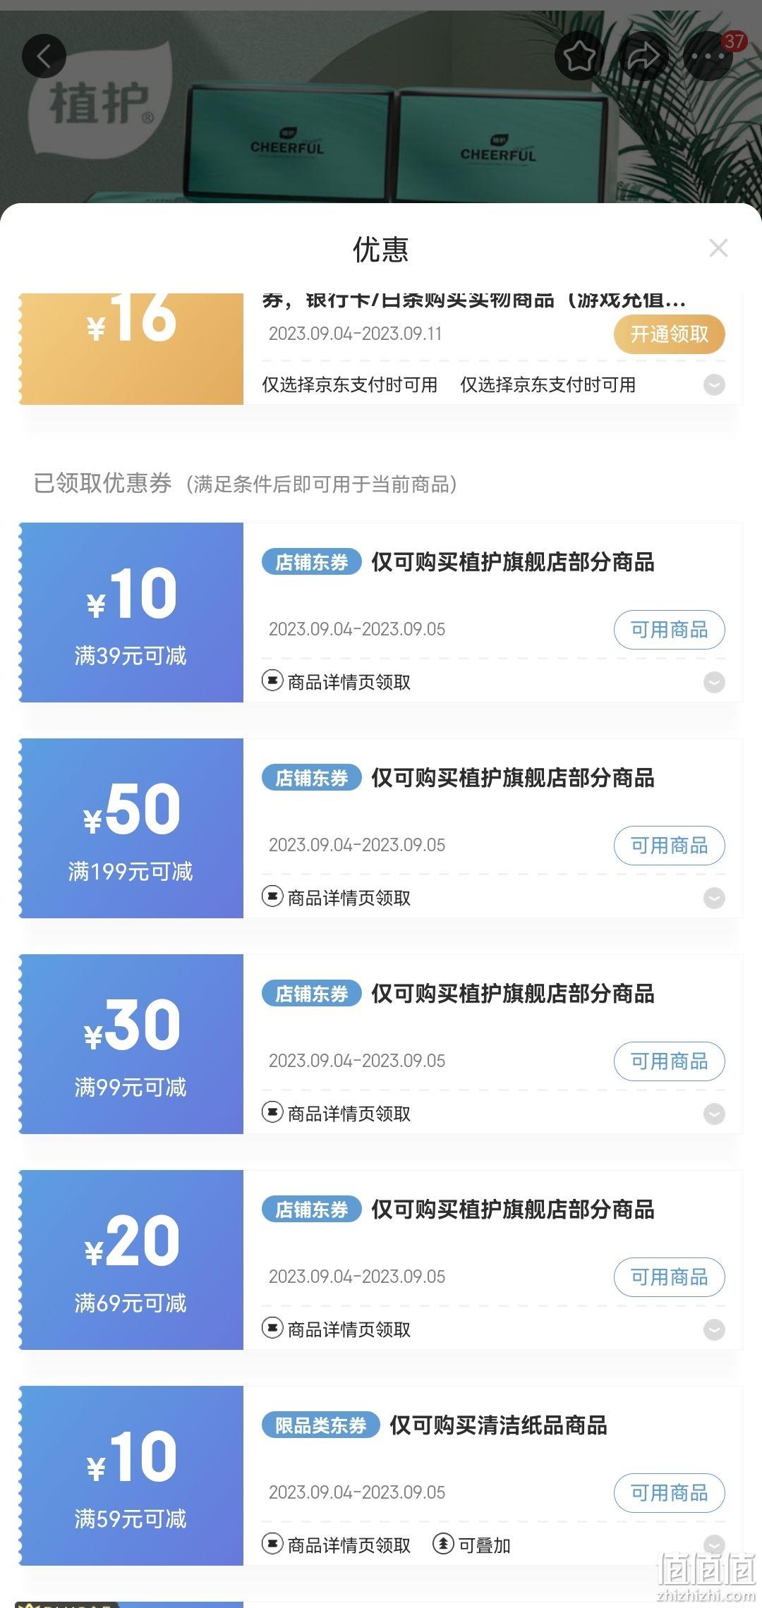
Task: Expand the ¥20 满69元 coupon details
Action: pos(714,1330)
